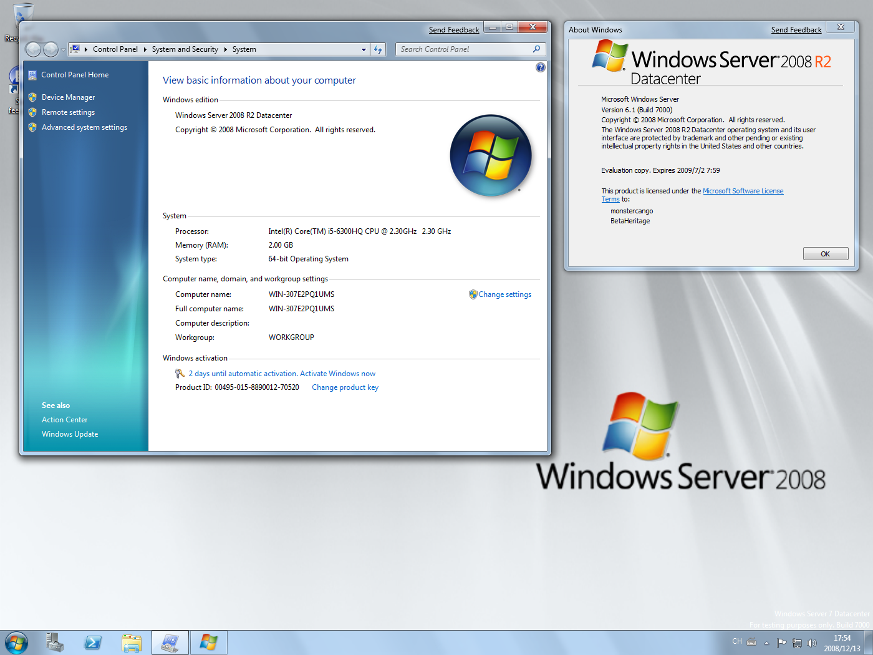
Task: Click Change product key link
Action: click(345, 387)
